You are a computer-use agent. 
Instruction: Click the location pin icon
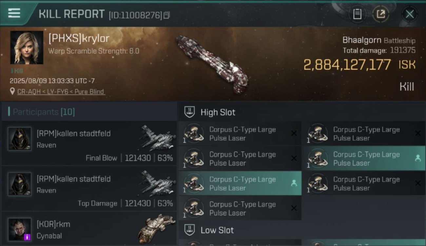(x=12, y=92)
